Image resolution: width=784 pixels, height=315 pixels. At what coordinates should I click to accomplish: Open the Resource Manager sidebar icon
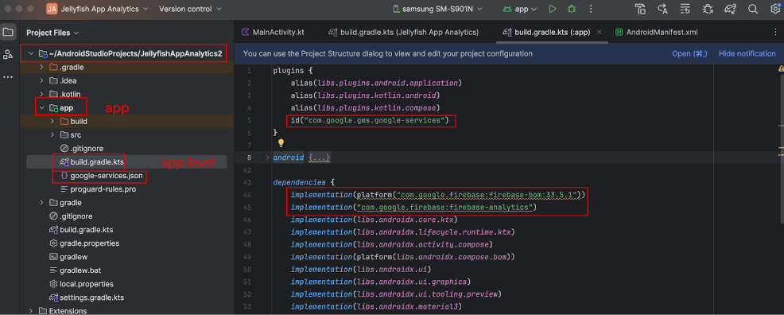[8, 55]
